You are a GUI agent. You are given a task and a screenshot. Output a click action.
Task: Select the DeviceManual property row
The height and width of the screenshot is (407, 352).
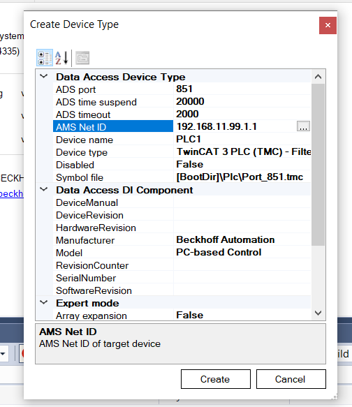182,202
